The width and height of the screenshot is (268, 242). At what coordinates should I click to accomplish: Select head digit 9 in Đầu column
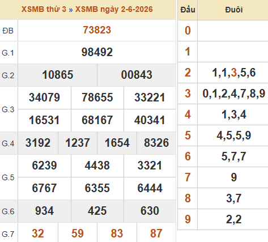[x=188, y=219]
